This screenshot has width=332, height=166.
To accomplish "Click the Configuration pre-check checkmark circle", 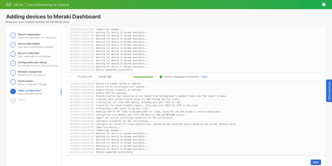I will [13, 63].
